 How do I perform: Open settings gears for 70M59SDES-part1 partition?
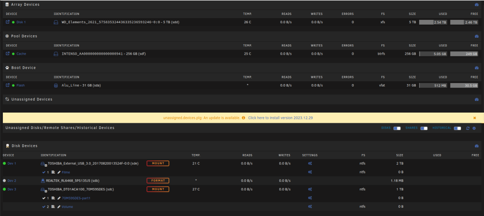click(x=310, y=198)
